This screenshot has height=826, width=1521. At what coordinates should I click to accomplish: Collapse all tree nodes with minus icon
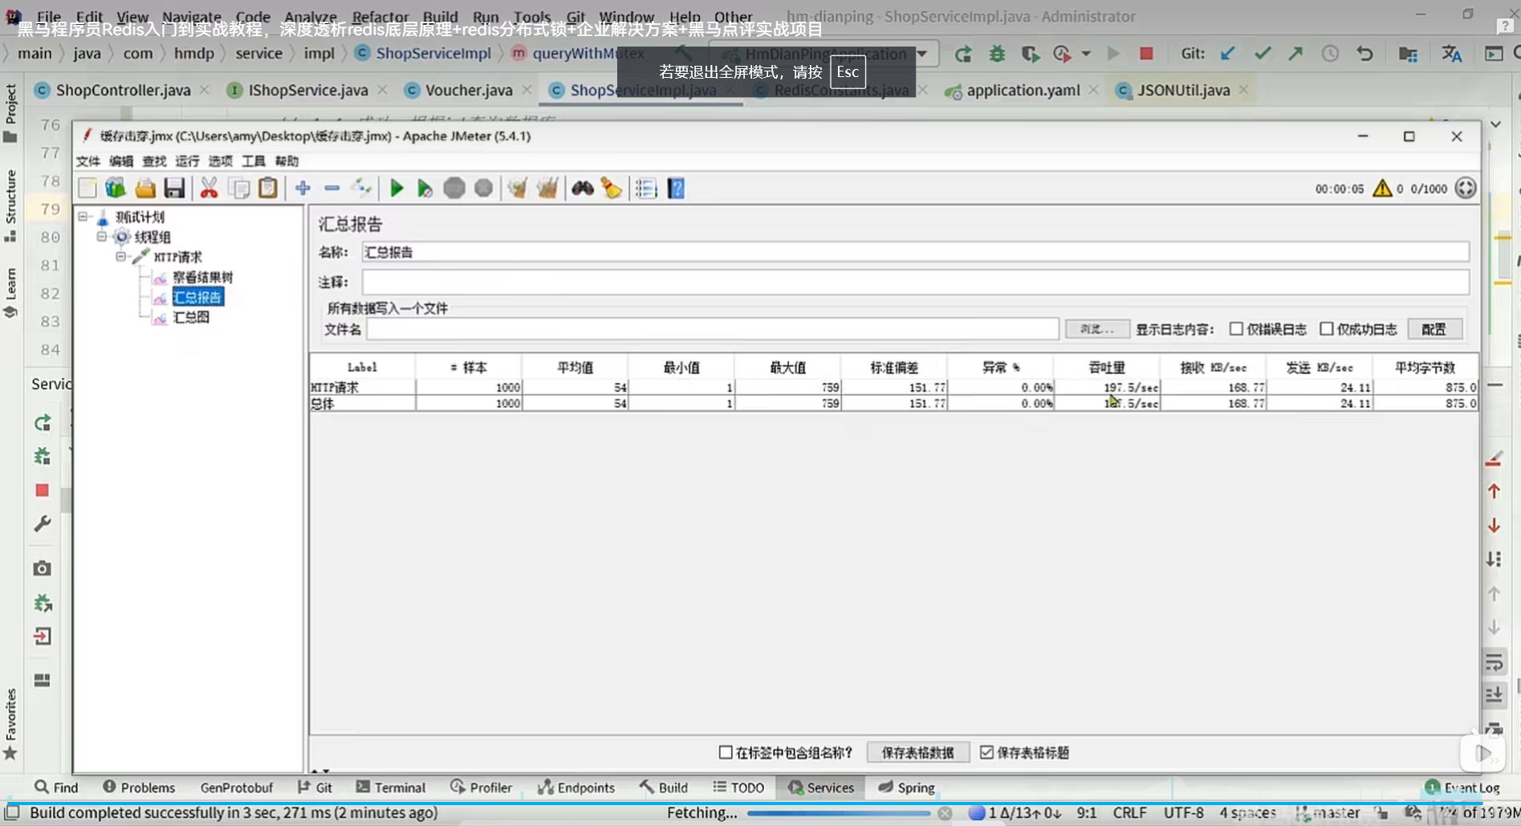332,189
